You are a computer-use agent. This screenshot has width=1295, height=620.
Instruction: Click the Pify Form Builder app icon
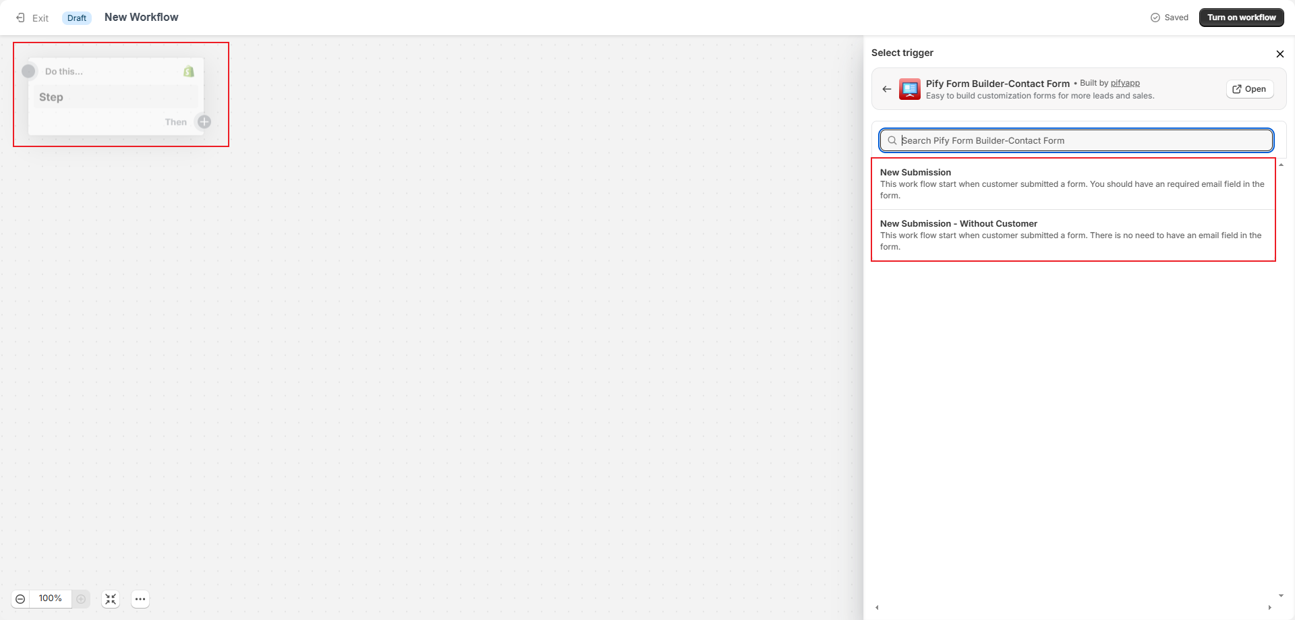coord(910,89)
